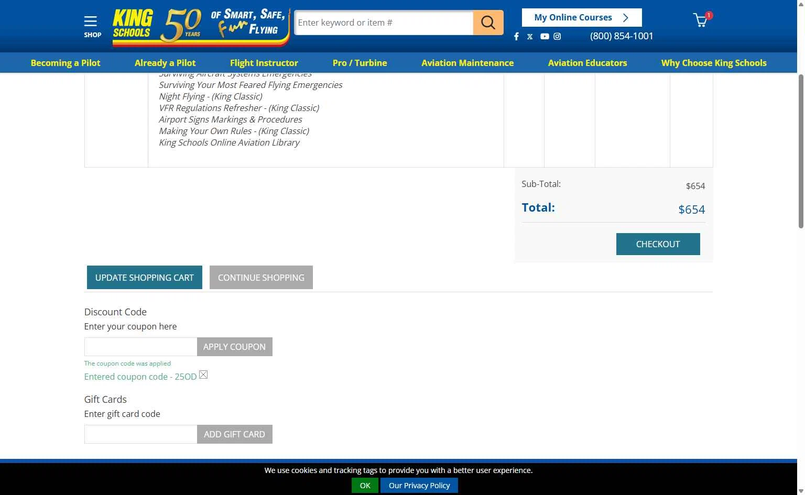805x495 pixels.
Task: Click the orange search magnifier button
Action: (488, 23)
